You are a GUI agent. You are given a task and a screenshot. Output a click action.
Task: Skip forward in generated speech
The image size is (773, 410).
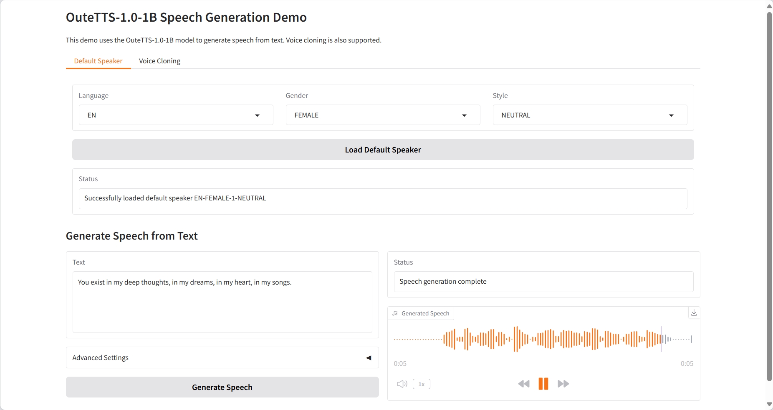(x=563, y=384)
